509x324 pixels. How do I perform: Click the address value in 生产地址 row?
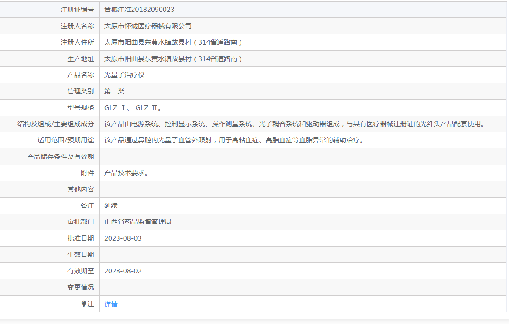click(173, 59)
